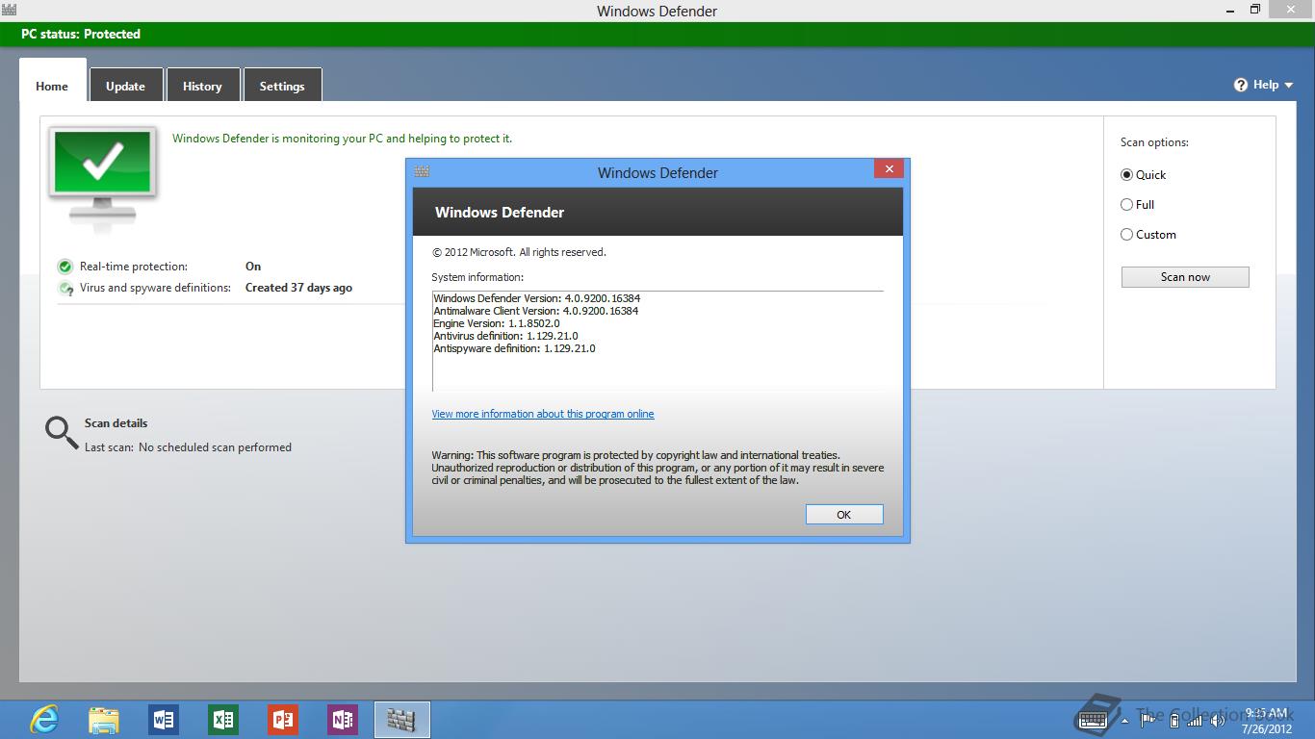Screen dimensions: 1315x739
Task: Restore down the main Windows Defender window
Action: [1255, 10]
